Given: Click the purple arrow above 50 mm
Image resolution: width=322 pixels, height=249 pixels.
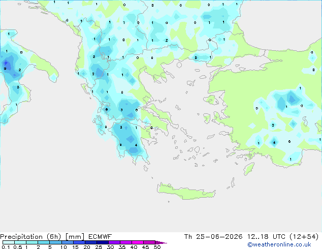Looking at the screenshot, I should (160, 243).
